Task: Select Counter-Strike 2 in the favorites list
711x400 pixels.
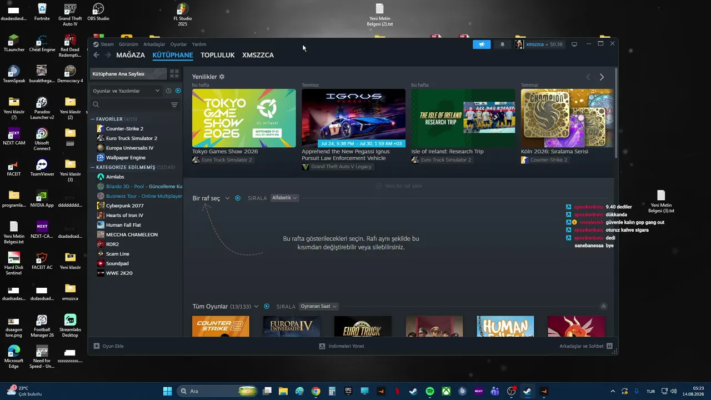Action: tap(124, 128)
